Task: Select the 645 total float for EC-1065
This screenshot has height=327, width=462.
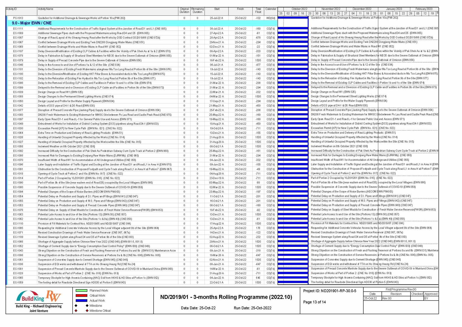Action: coord(258,278)
